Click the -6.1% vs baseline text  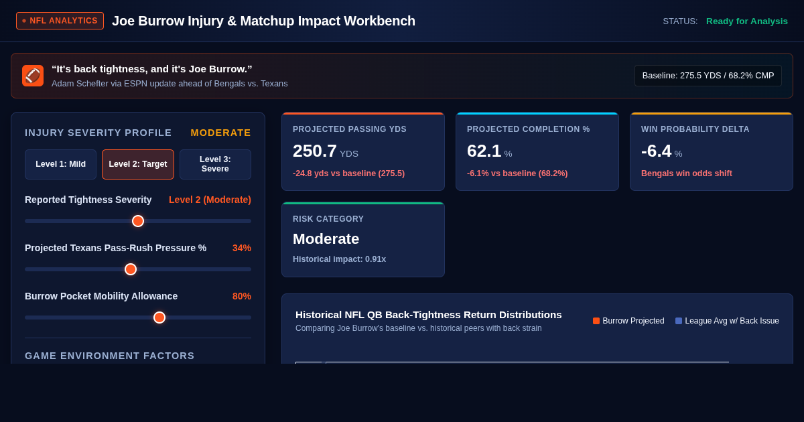pos(517,173)
